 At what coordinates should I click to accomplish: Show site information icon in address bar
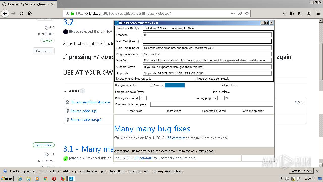pos(67,13)
